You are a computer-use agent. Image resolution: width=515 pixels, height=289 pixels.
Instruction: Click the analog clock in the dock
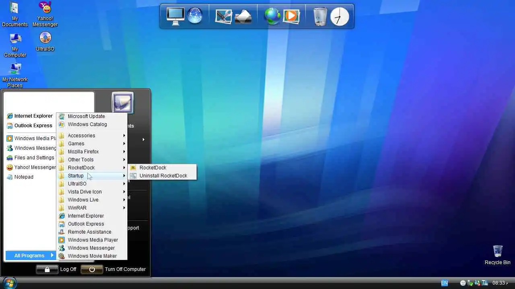pos(340,17)
